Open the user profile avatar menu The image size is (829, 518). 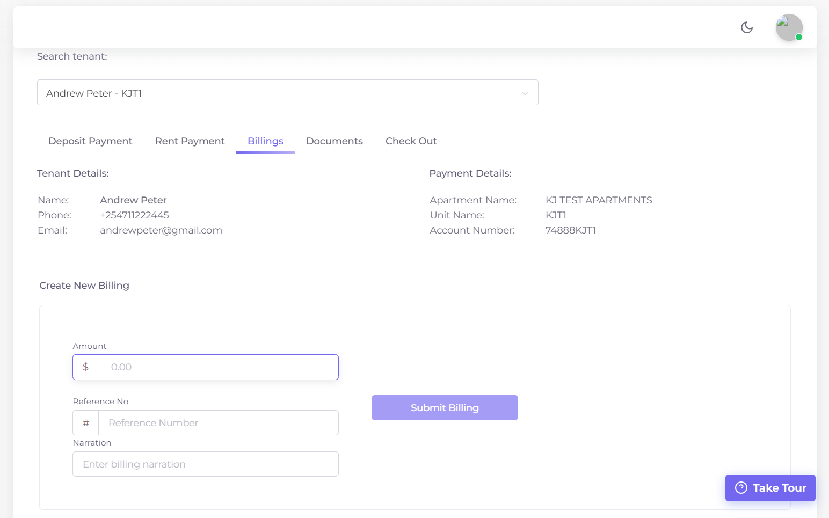click(789, 27)
